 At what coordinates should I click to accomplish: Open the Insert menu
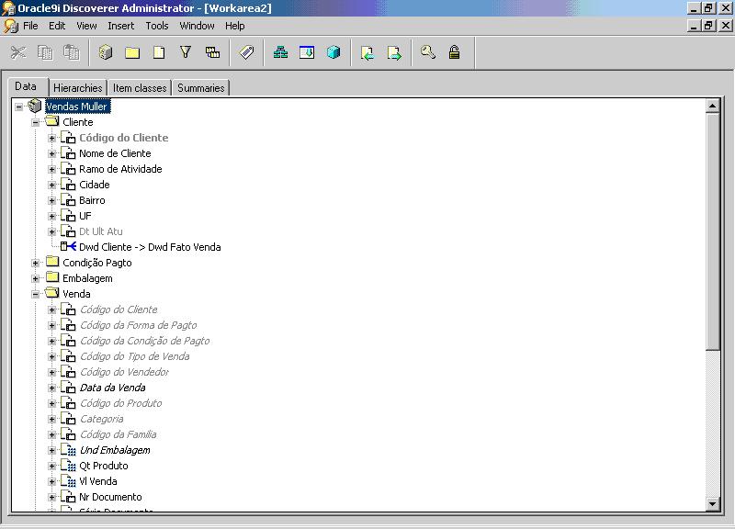[120, 26]
